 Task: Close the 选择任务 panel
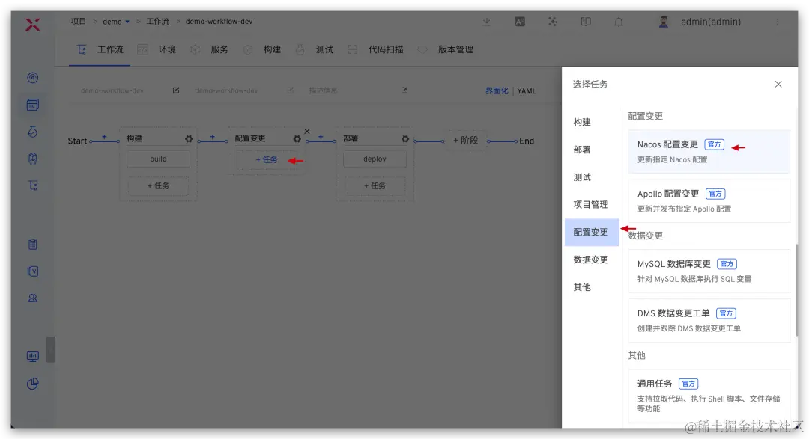tap(778, 84)
